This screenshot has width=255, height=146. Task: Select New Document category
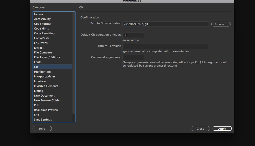point(52,96)
